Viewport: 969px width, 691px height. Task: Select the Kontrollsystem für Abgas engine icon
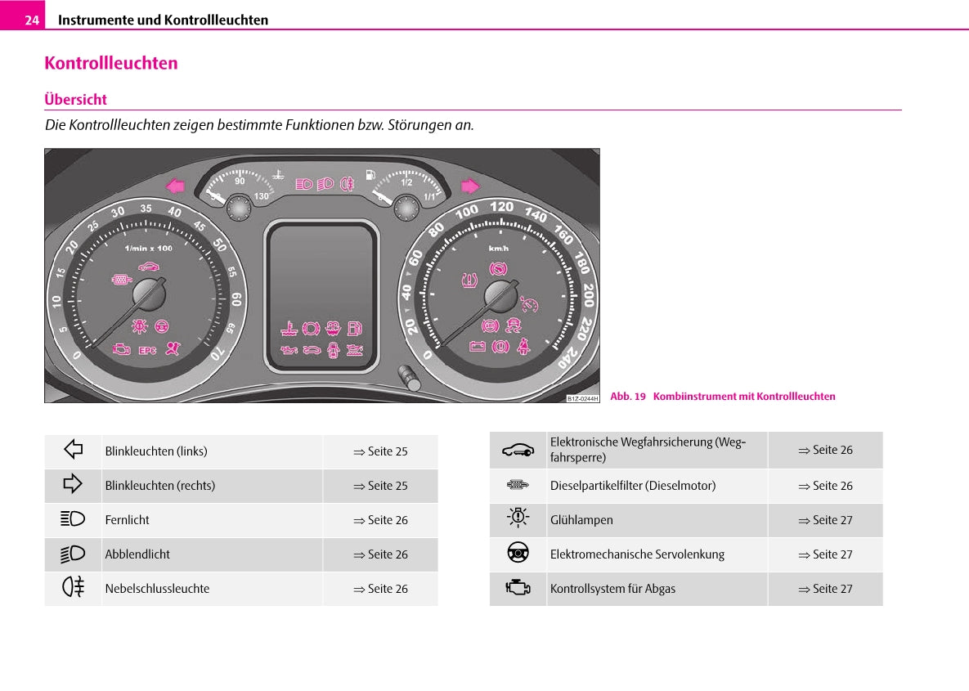[x=518, y=588]
